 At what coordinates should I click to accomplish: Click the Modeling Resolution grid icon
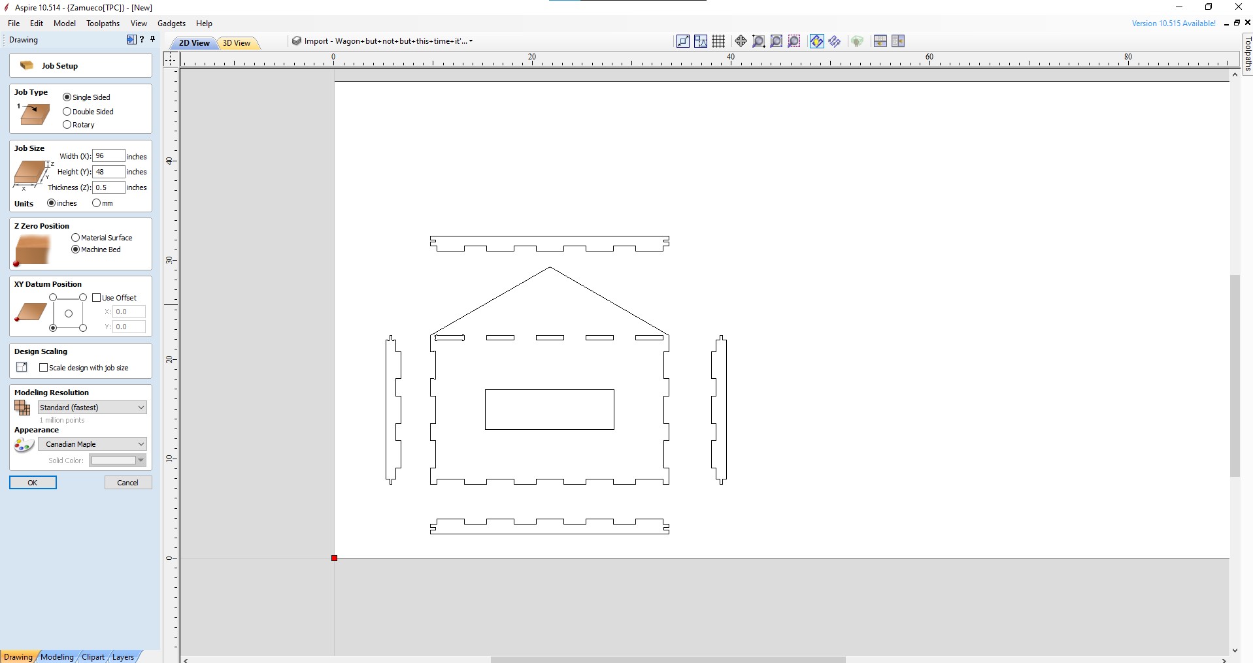tap(22, 408)
